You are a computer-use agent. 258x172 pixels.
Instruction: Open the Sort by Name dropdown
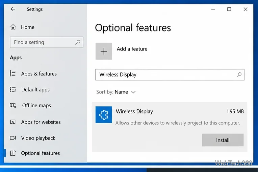(116, 92)
